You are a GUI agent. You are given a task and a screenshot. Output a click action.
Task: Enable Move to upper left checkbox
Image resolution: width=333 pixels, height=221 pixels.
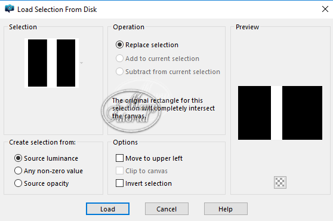pos(149,158)
